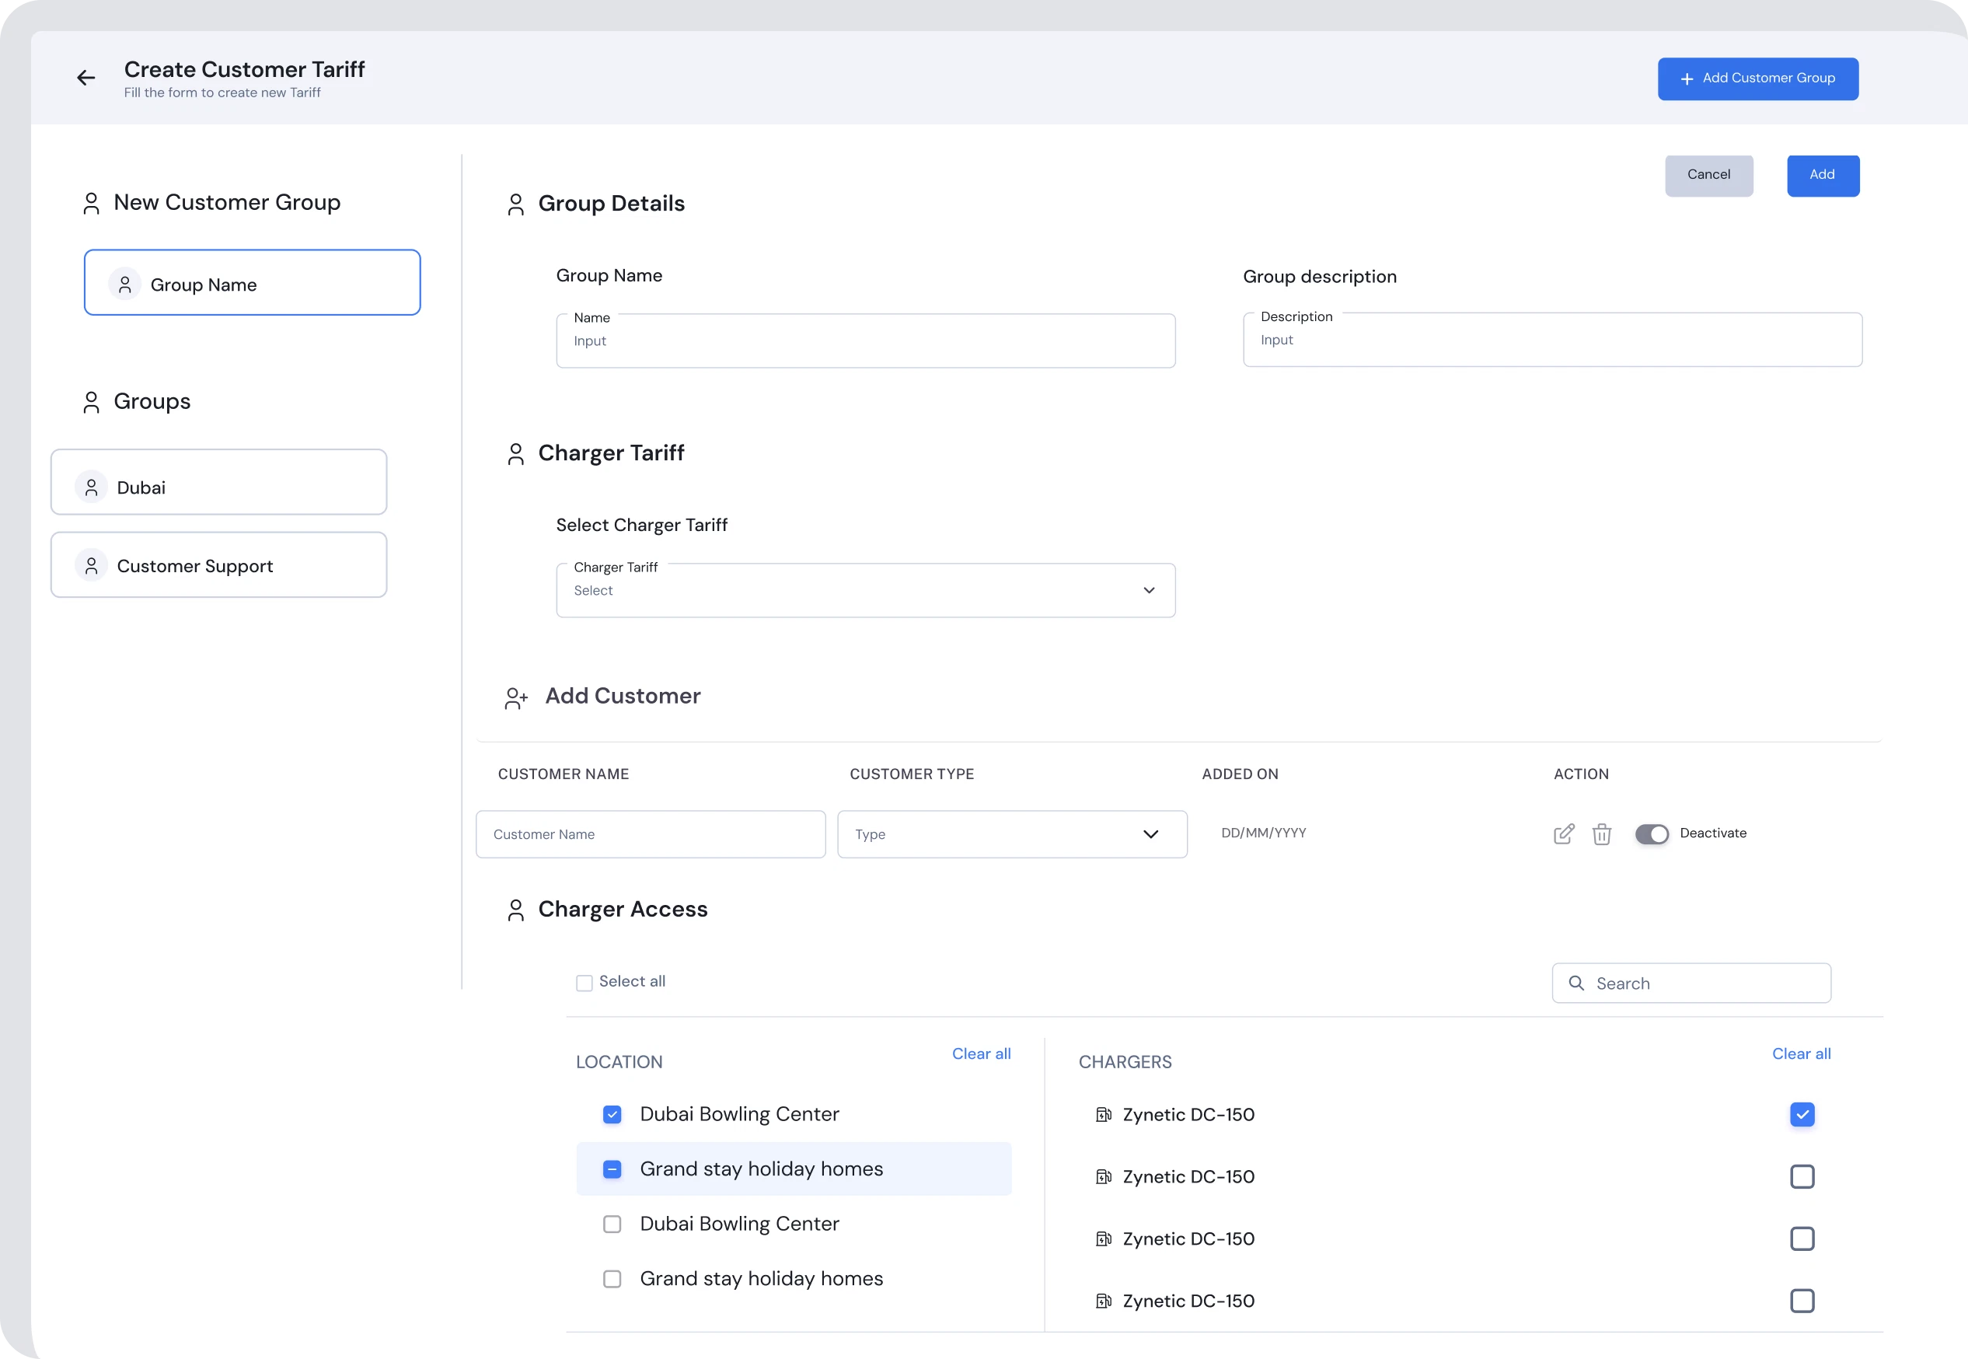This screenshot has height=1359, width=1968.
Task: Click the edit pencil icon in Action column
Action: tap(1564, 833)
